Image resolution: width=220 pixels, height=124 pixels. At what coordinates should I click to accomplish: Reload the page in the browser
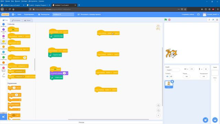click(10, 9)
